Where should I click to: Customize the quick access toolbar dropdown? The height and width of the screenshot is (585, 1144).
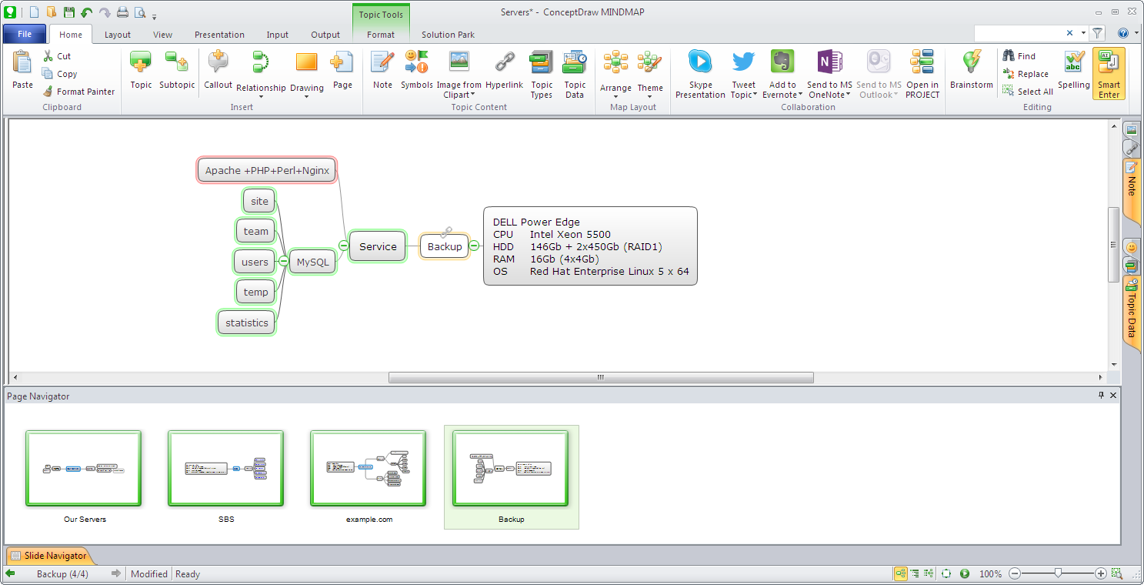[x=155, y=15]
